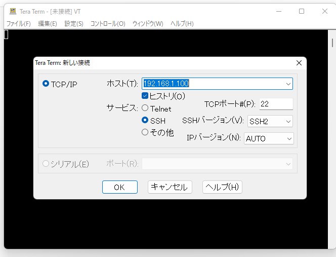
Task: Expand the ホスト(T) history dropdown arrow
Action: coord(288,84)
